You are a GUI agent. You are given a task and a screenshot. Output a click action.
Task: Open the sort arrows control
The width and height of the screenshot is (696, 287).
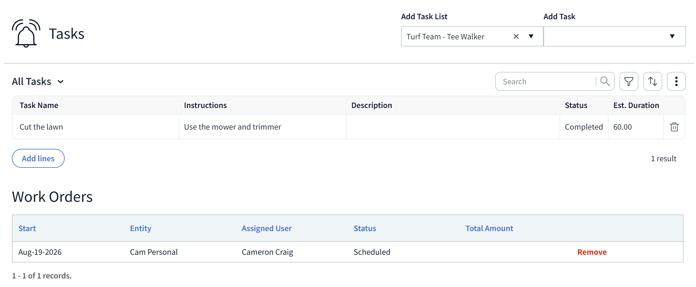pyautogui.click(x=652, y=81)
